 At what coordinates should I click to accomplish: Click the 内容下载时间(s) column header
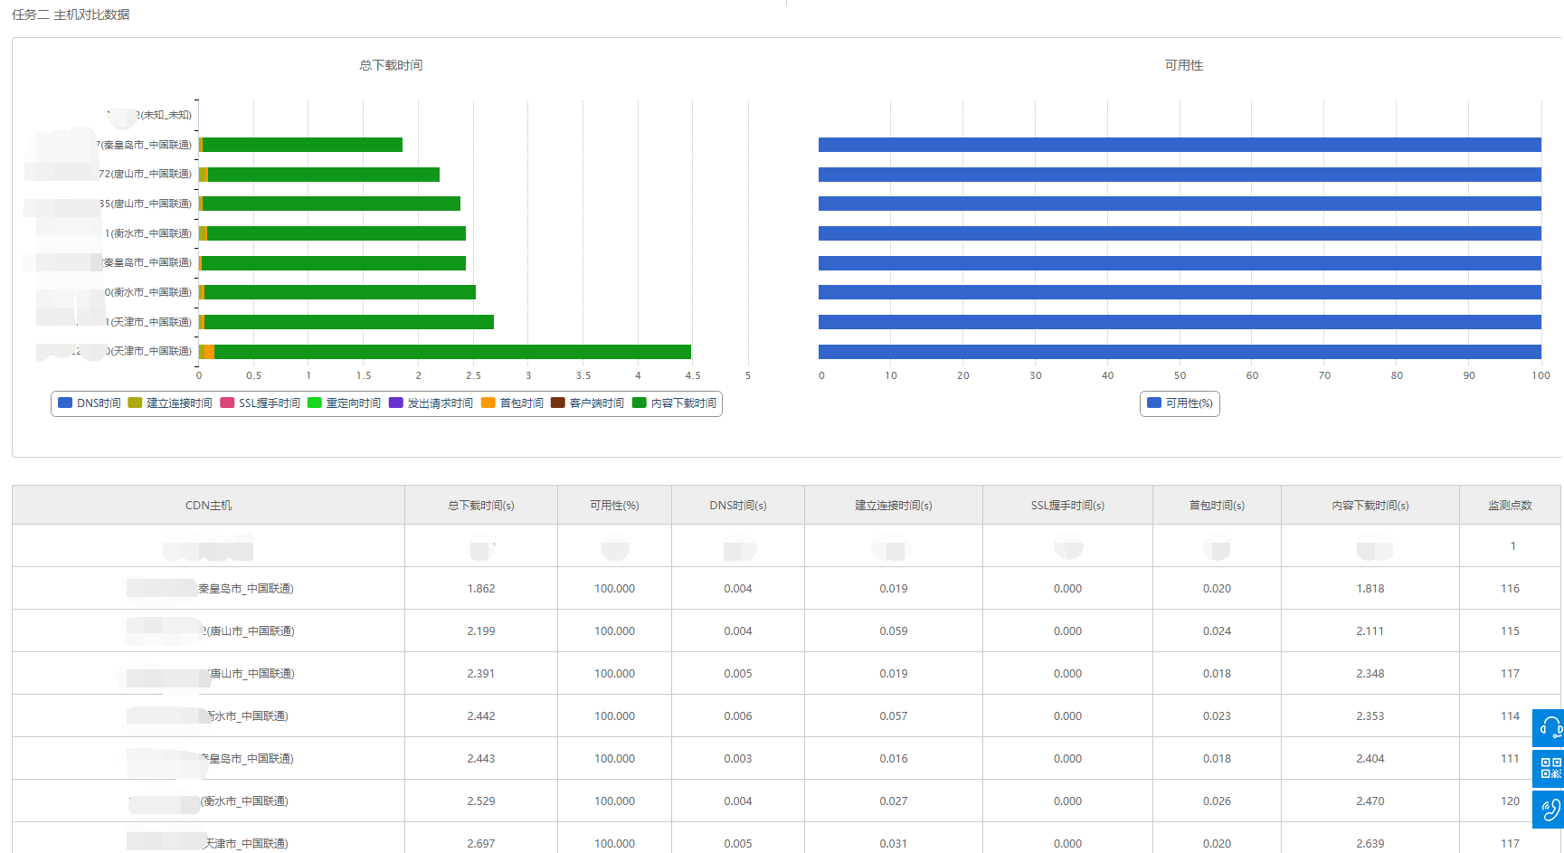tap(1370, 506)
